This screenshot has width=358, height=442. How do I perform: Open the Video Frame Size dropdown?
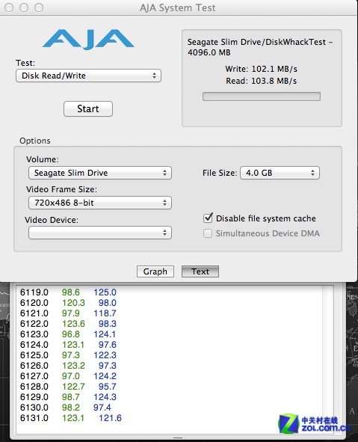coord(100,203)
